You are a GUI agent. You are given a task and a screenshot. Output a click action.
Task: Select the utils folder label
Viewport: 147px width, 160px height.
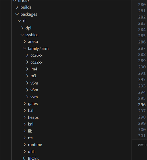point(32,152)
